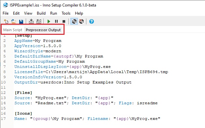Click the Source "MyProg.exe" line

[x=64, y=98]
